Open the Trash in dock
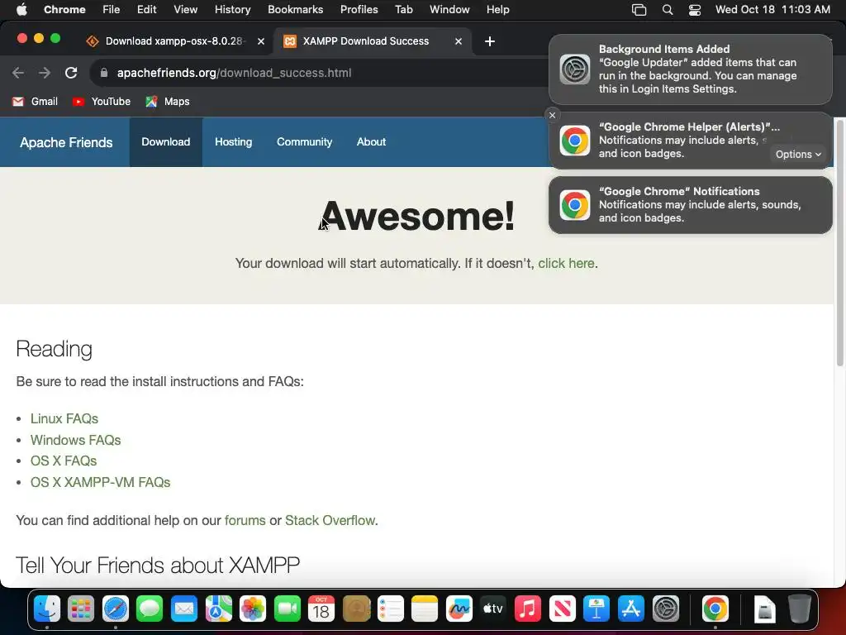The width and height of the screenshot is (846, 635). (800, 609)
